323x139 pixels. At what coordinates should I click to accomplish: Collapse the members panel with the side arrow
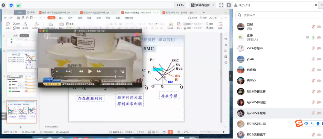[x=230, y=76]
